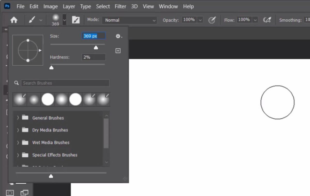Expand the General Brushes folder
310x196 pixels.
click(18, 118)
